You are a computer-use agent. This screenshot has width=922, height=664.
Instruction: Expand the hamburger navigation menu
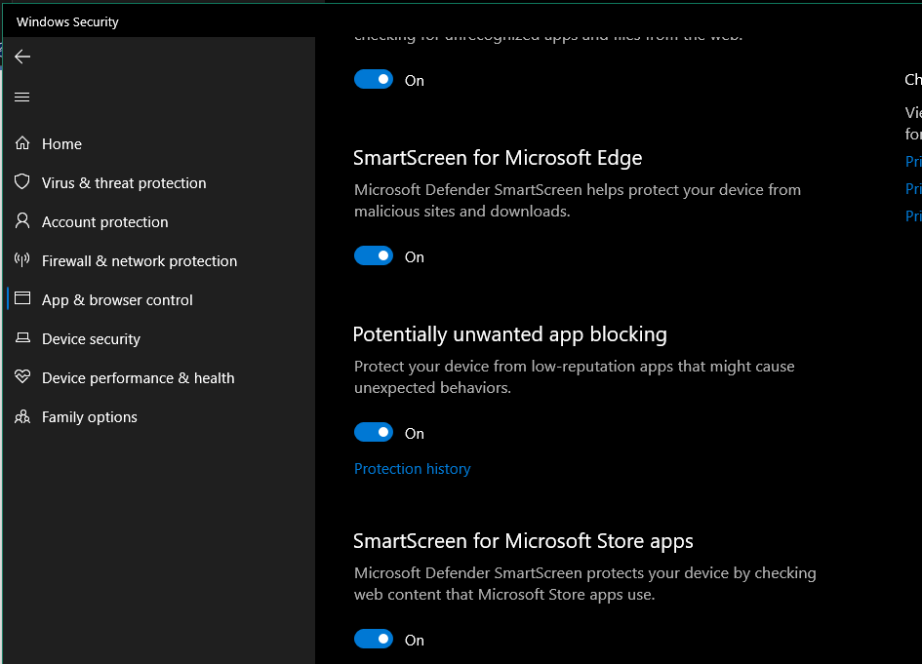(22, 97)
